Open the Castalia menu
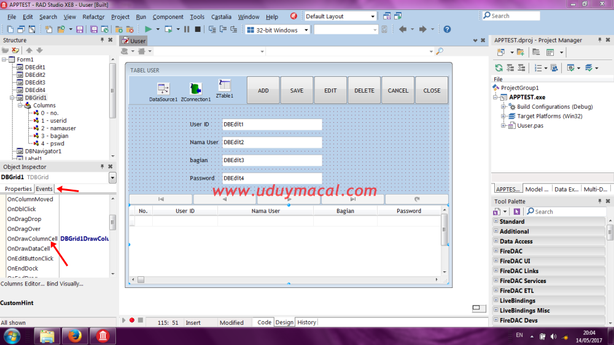Viewport: 614px width, 345px height. (221, 17)
